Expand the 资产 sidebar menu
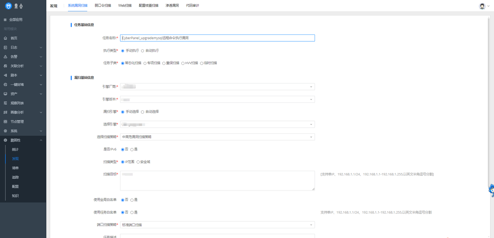The image size is (494, 238). point(23,94)
